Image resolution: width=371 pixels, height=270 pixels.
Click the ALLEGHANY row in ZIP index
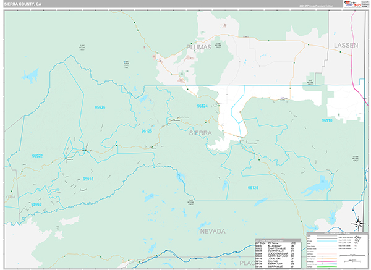[275, 246]
